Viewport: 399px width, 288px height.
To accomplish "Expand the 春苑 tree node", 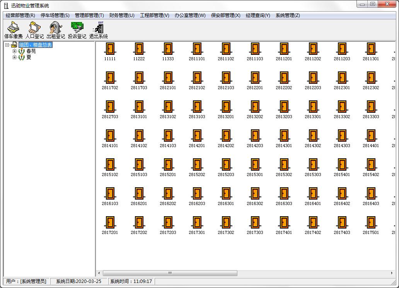I will click(x=15, y=51).
